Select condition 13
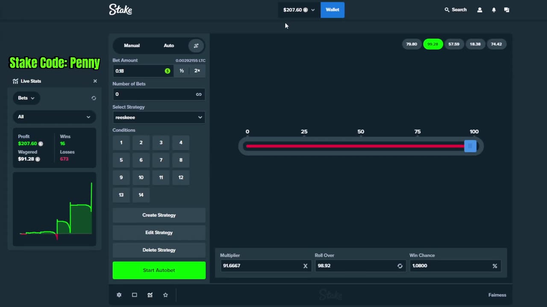 pyautogui.click(x=121, y=195)
